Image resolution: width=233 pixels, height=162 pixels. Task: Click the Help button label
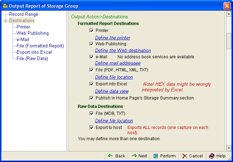[221, 156]
